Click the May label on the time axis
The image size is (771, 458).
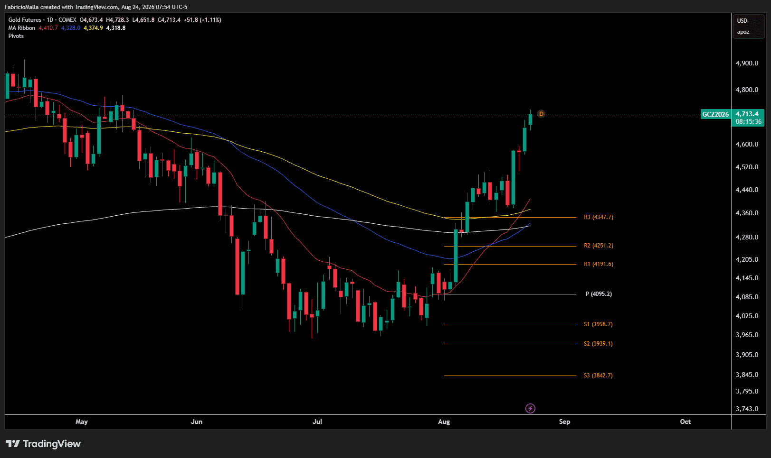[x=82, y=421]
